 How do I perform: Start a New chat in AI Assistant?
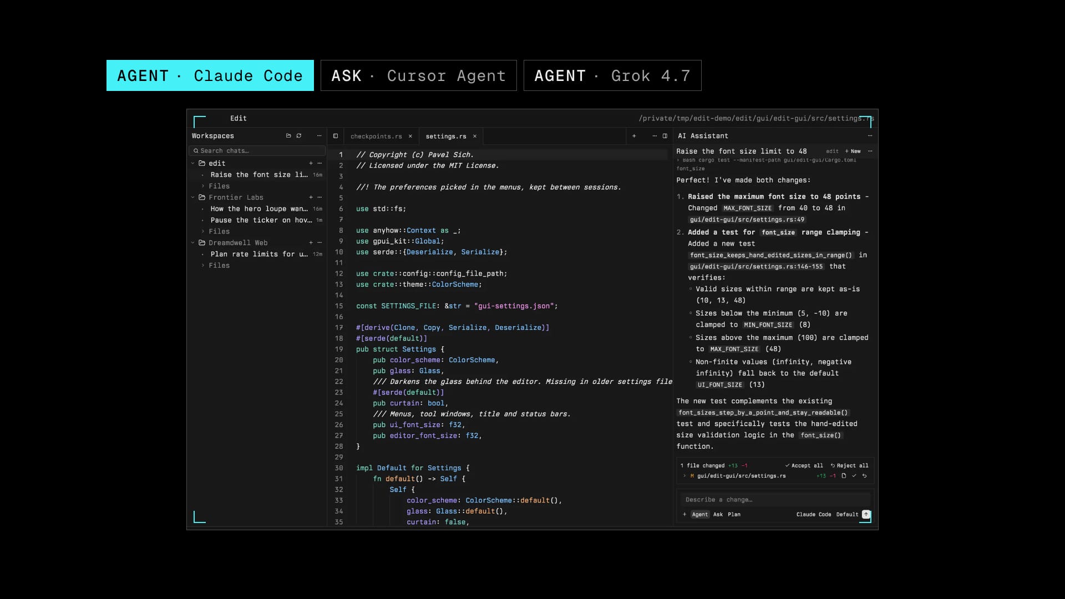pyautogui.click(x=853, y=151)
